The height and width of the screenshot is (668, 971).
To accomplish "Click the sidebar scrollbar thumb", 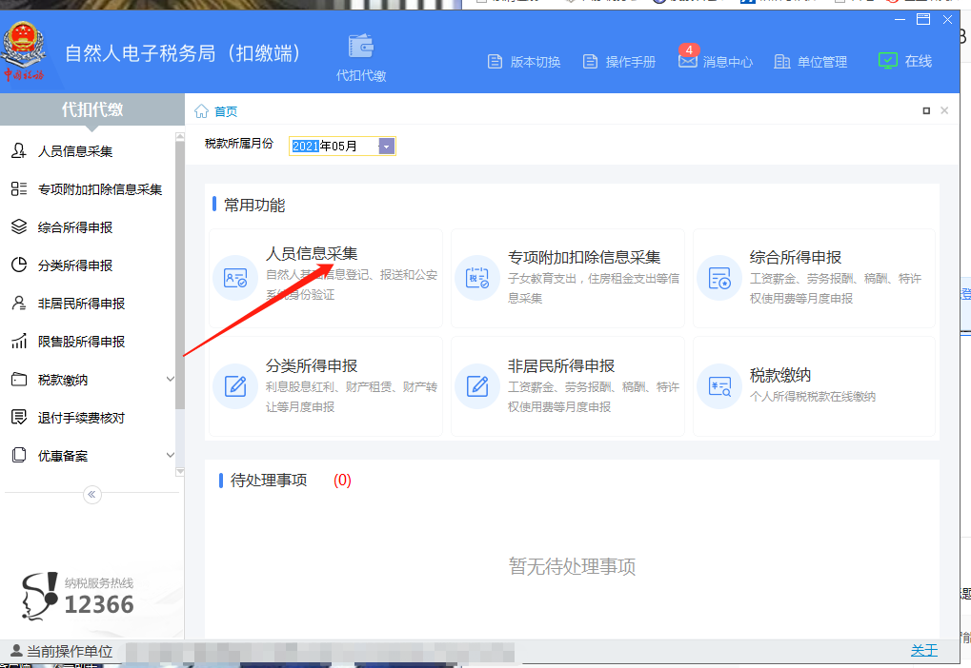I will [x=180, y=275].
